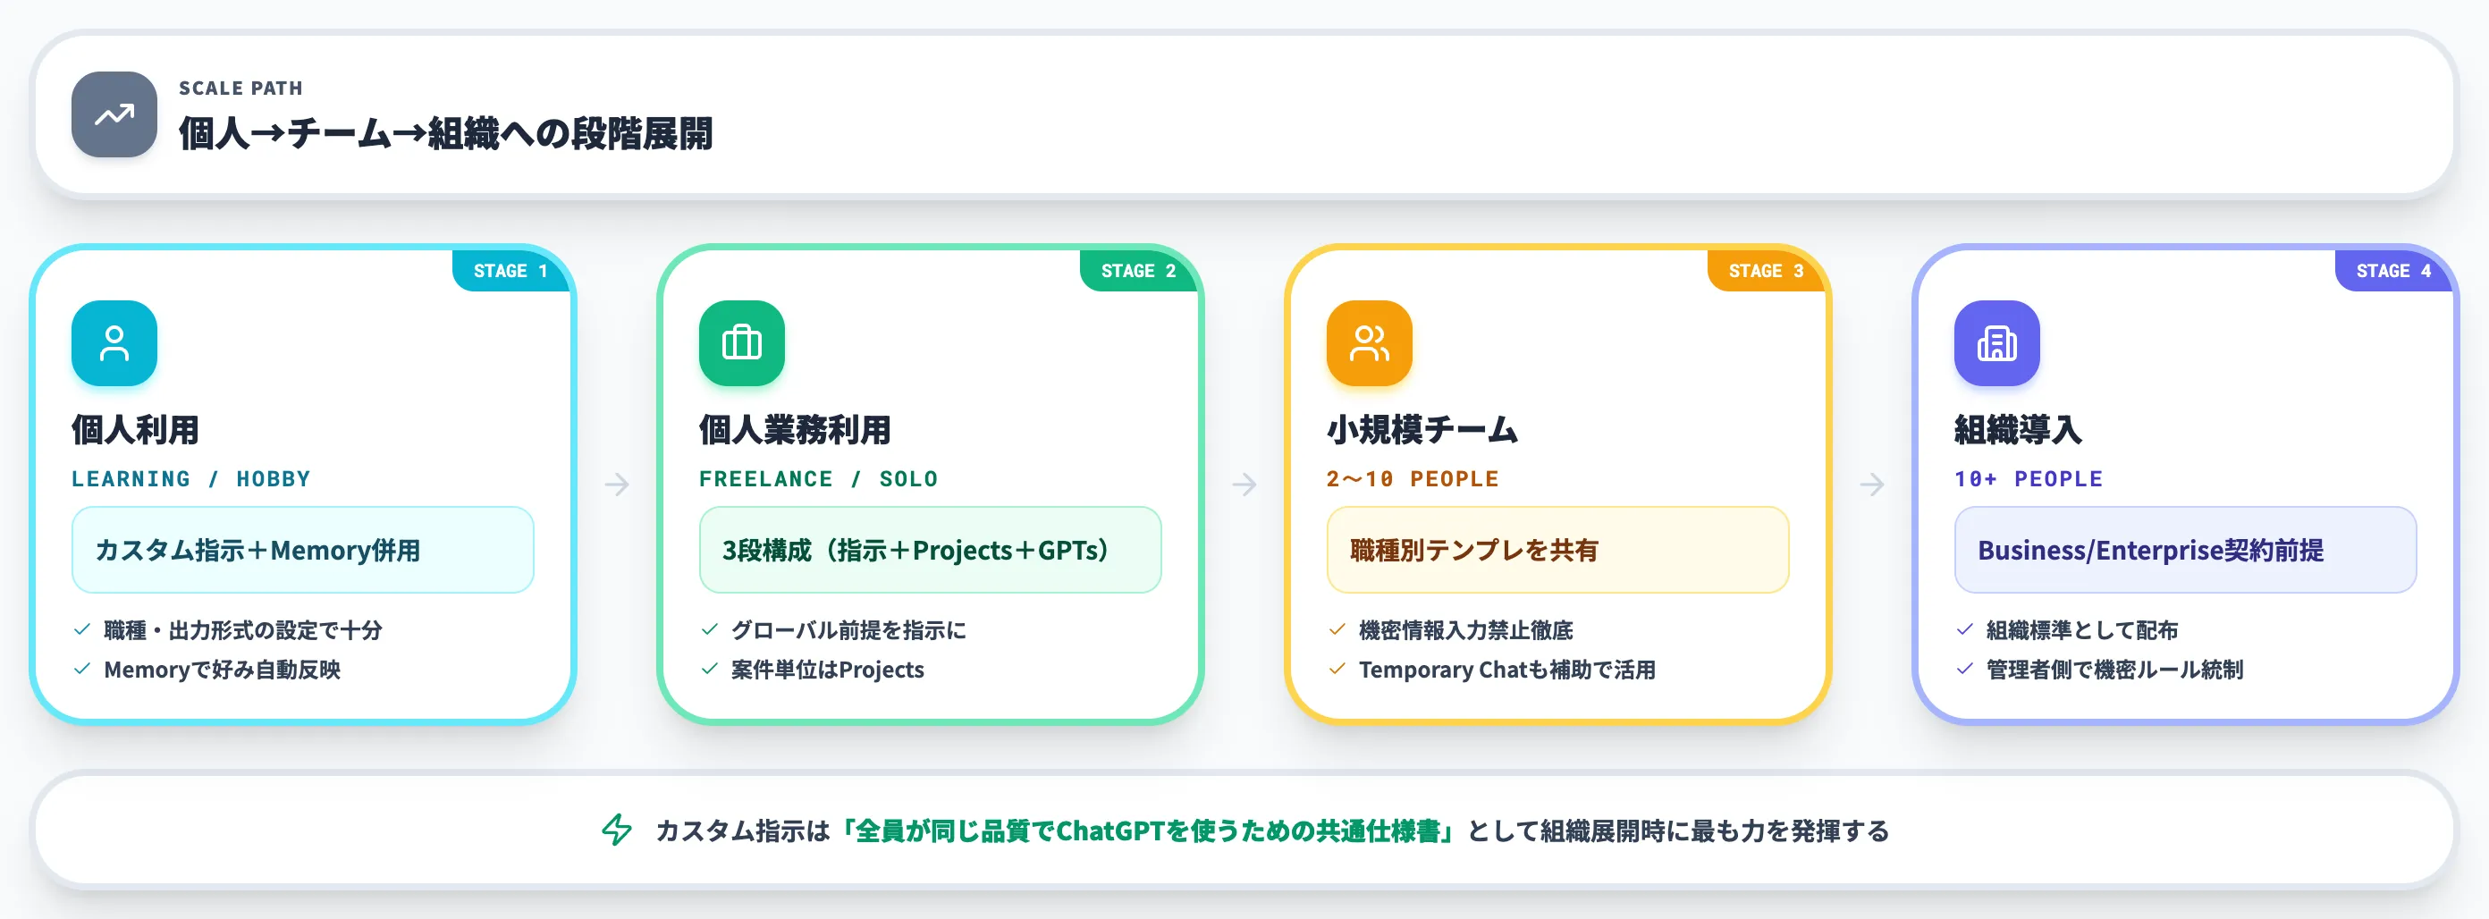Click the FREELANCE / SOLO subtitle
This screenshot has height=919, width=2489.
click(818, 479)
